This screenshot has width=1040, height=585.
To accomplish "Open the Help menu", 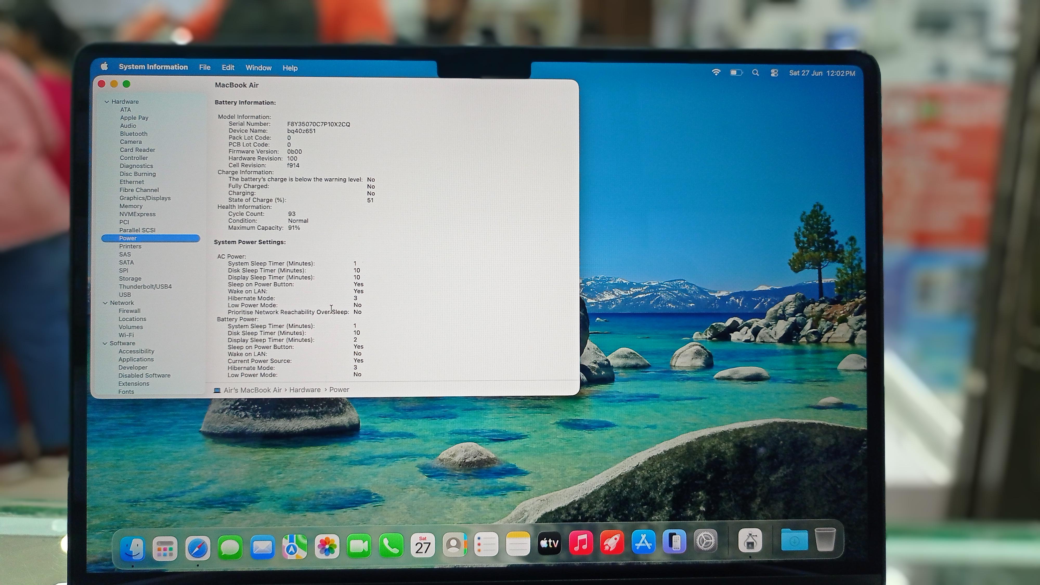I will 290,68.
